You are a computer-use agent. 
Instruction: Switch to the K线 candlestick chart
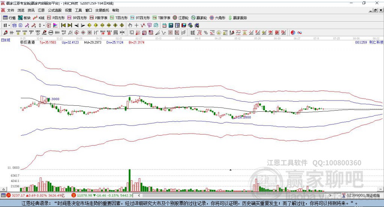pyautogui.click(x=39, y=18)
